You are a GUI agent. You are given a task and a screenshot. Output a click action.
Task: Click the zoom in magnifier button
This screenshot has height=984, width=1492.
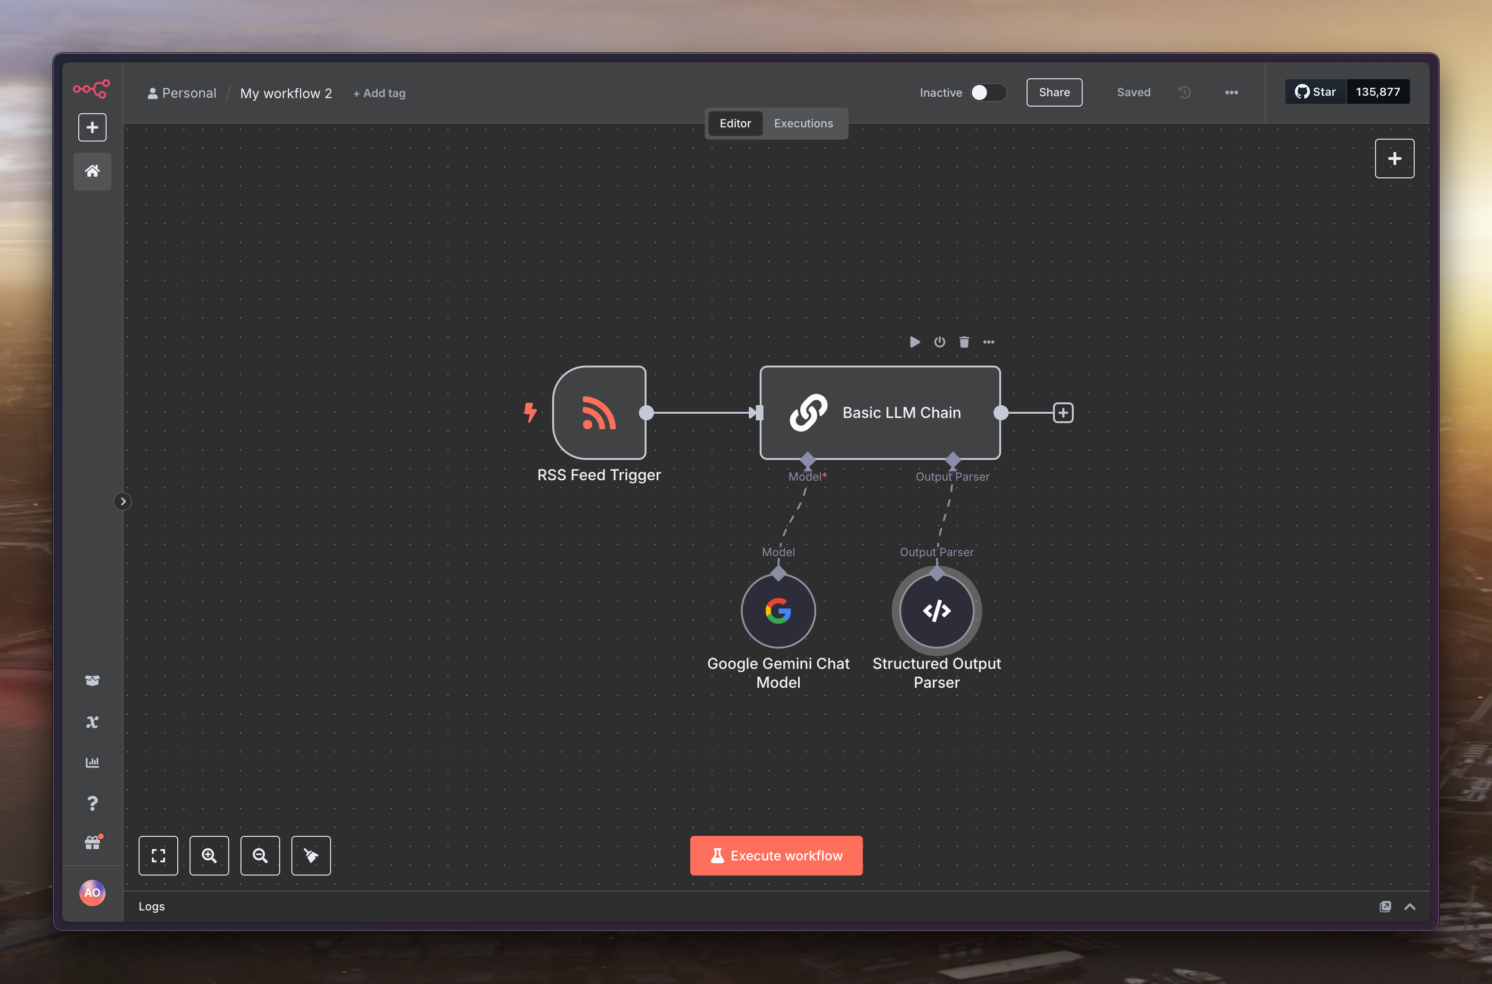pos(209,855)
